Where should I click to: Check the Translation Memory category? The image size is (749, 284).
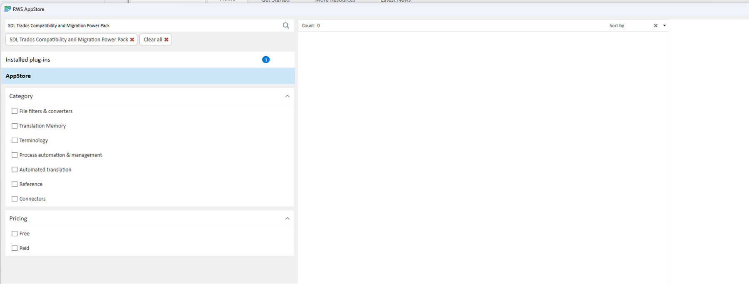click(15, 126)
